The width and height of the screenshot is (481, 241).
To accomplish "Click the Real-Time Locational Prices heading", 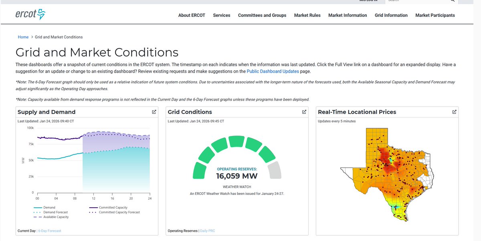I will (357, 112).
